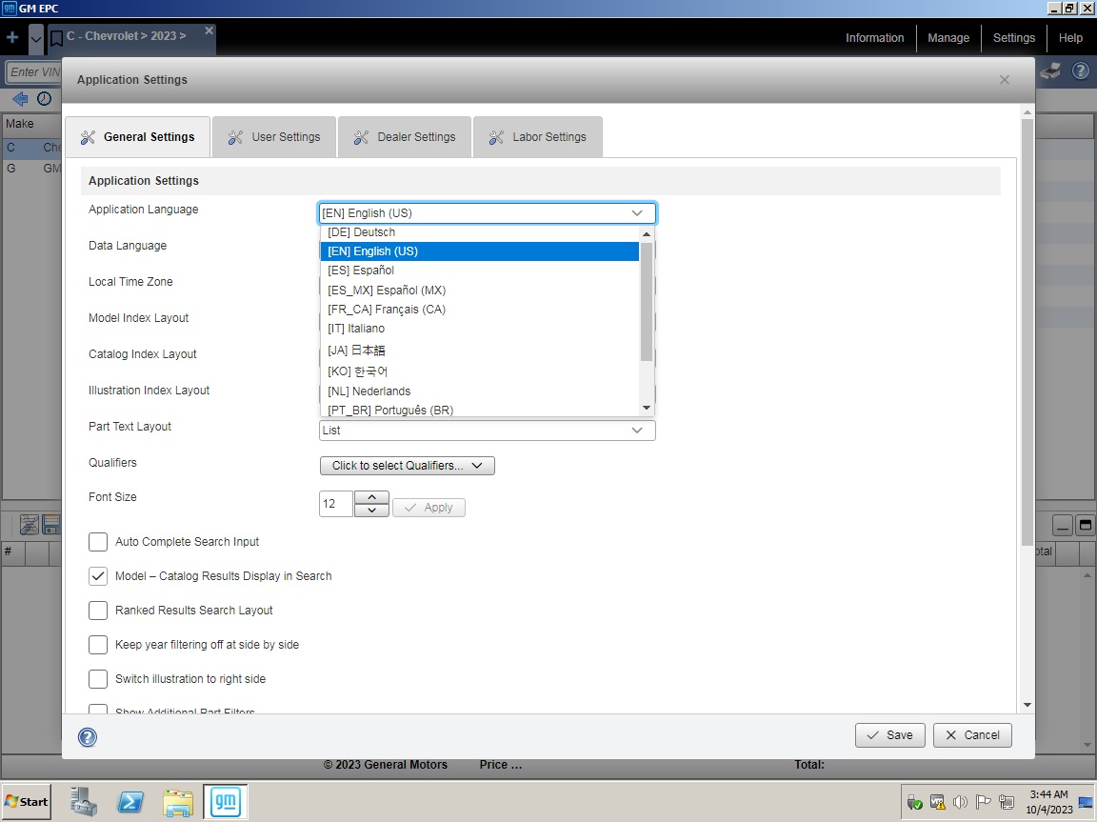Uncheck Model – Catalog Results Display in Search

click(98, 576)
